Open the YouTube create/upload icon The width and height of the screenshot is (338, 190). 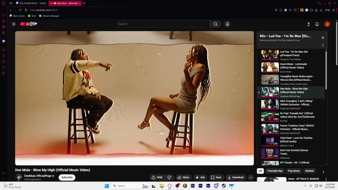coord(308,24)
